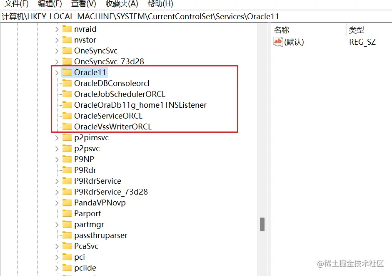Expand the P9RdrService_73d28 key

(x=57, y=192)
